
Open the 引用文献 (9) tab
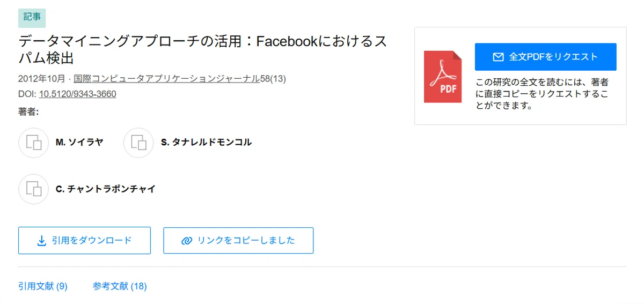point(43,286)
